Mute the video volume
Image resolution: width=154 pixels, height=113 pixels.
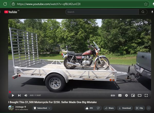(x=26, y=95)
